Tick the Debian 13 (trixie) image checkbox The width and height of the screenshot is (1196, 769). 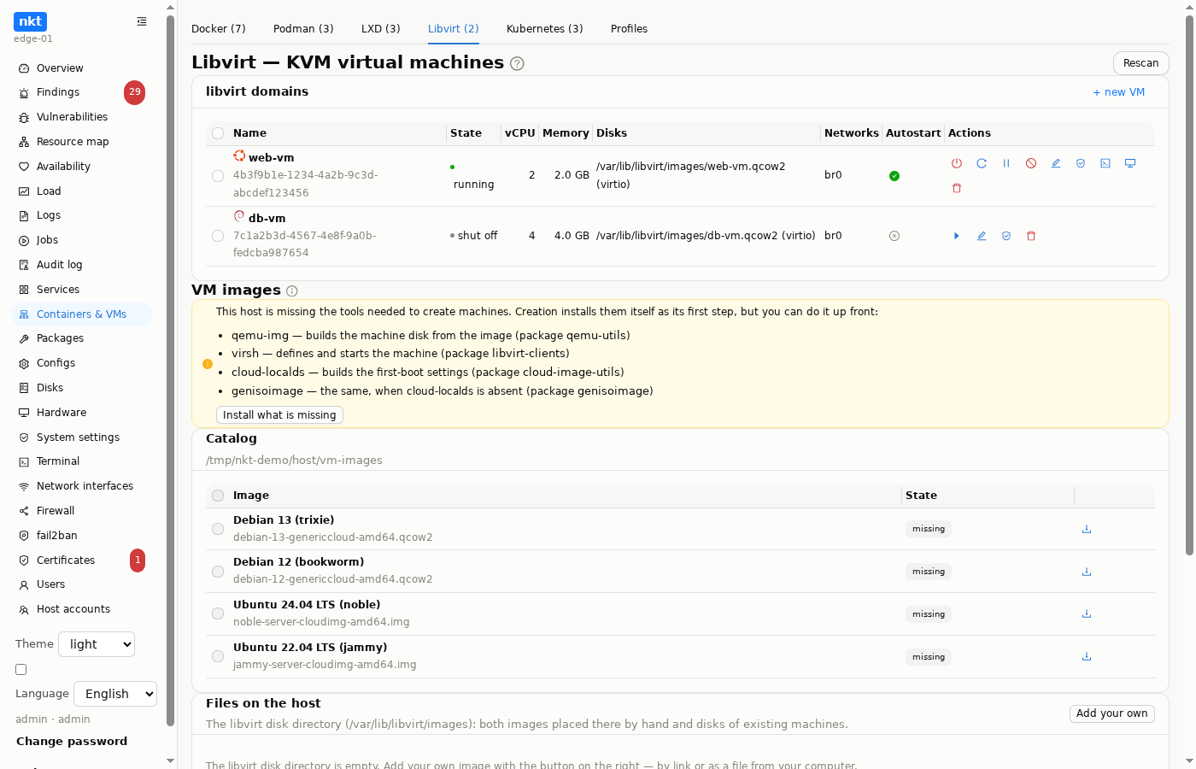coord(218,529)
